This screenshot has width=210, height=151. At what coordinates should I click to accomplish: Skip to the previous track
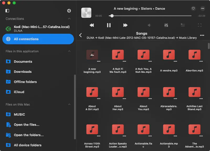tap(92, 25)
